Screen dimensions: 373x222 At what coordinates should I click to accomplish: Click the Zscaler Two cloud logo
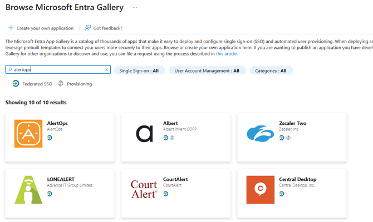(260, 134)
